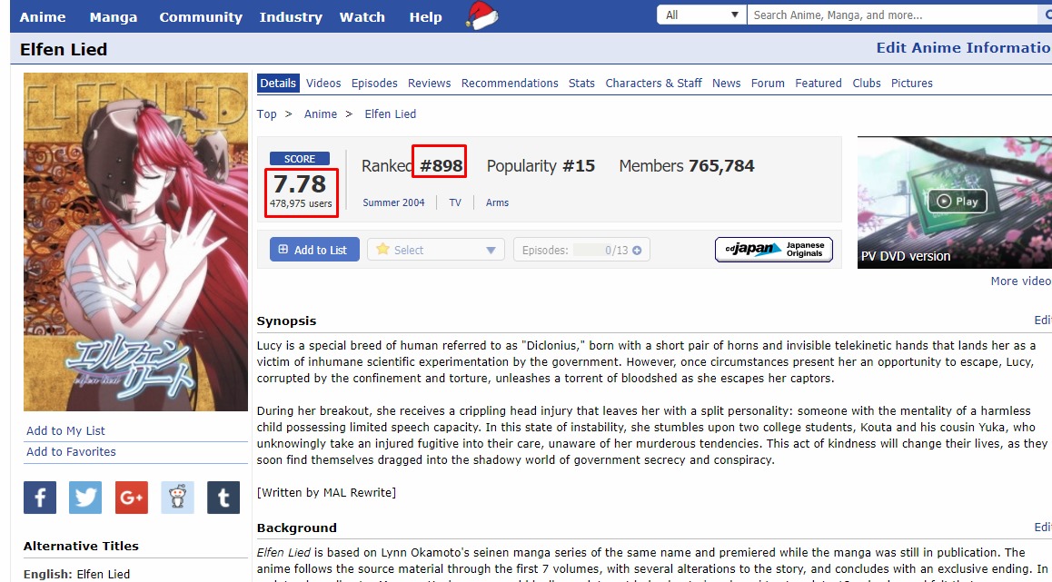
Task: Open the Summer 2004 season link
Action: pyautogui.click(x=393, y=202)
